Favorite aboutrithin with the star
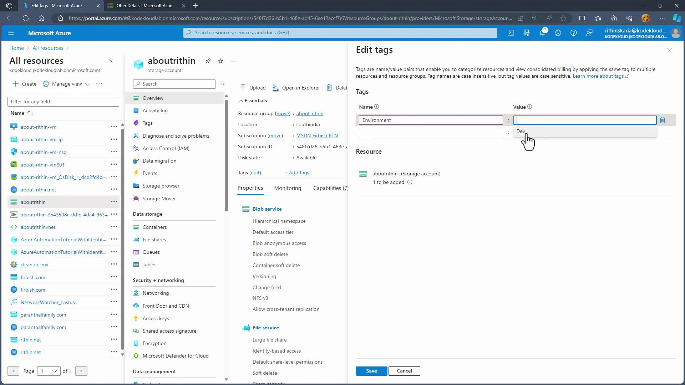The width and height of the screenshot is (685, 385). point(220,61)
